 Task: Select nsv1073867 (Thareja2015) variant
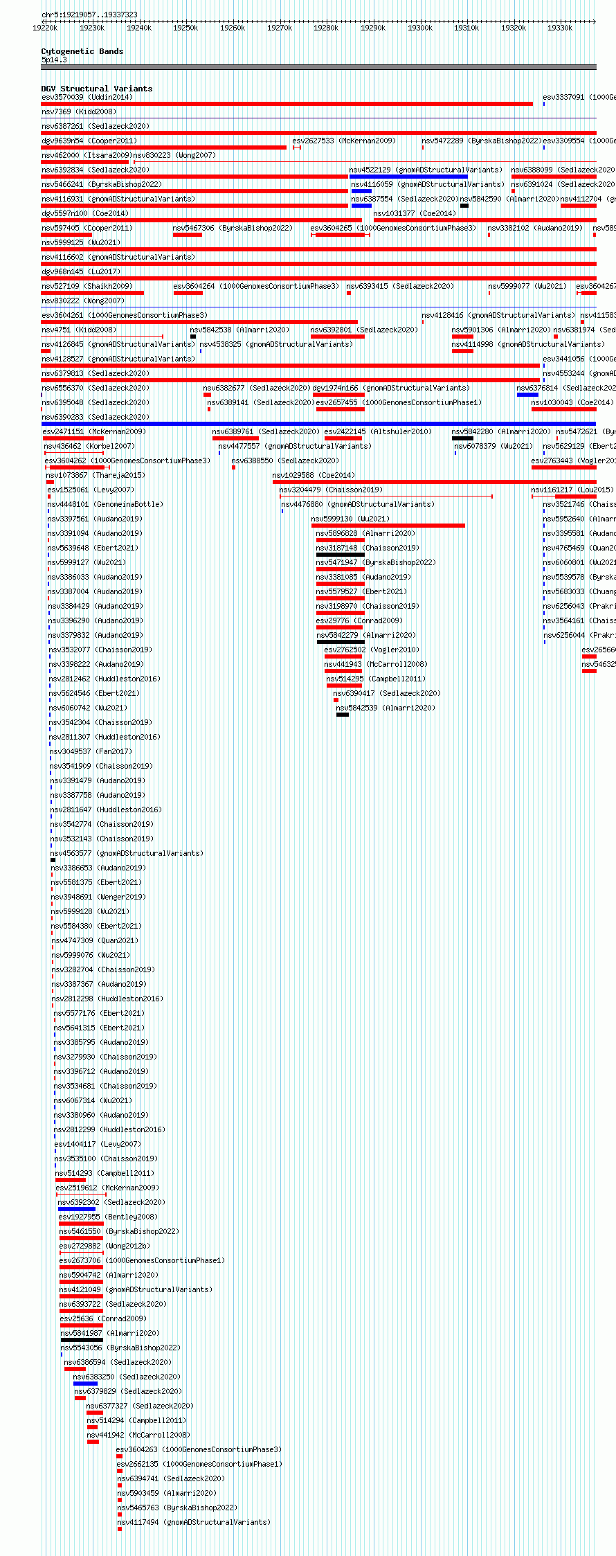96,475
